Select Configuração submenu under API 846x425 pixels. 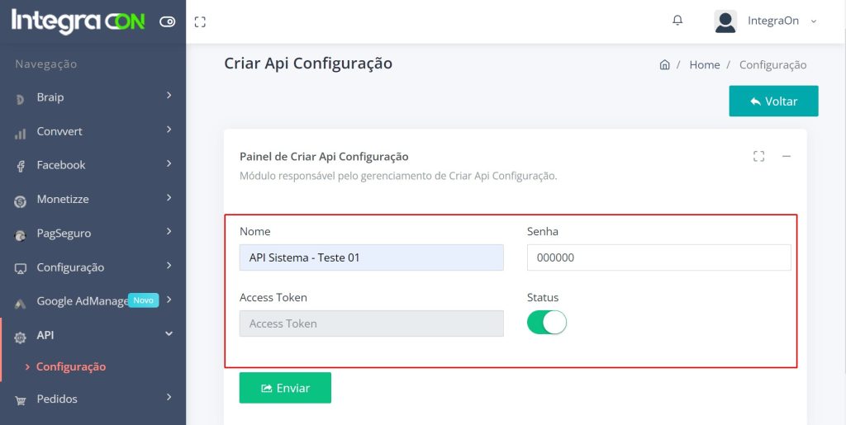pyautogui.click(x=71, y=366)
